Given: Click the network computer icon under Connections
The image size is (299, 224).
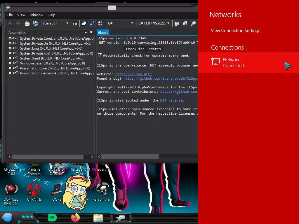Looking at the screenshot, I should click(216, 62).
